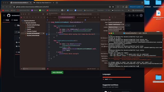Open the GitHub Code tab
Image resolution: width=164 pixels, height=92 pixels.
[x=6, y=20]
